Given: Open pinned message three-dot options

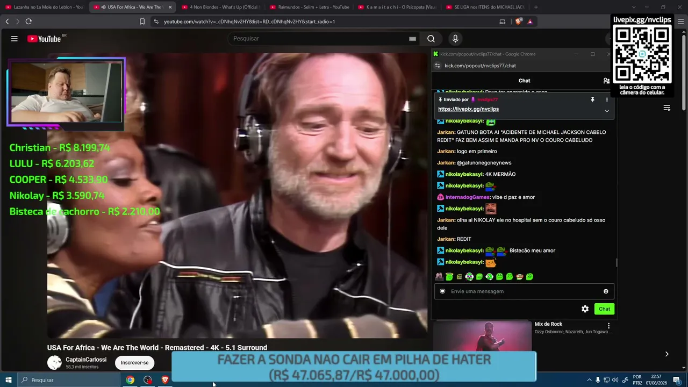Looking at the screenshot, I should click(607, 99).
